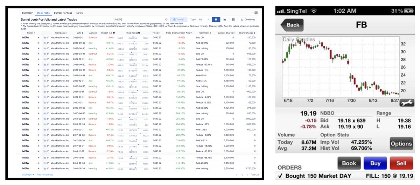Switch to grid view toggle
This screenshot has width=420, height=185.
233,20
